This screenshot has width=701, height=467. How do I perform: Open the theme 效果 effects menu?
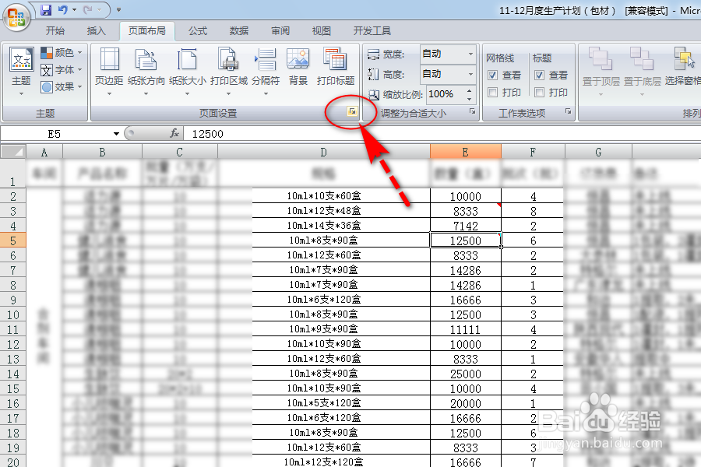[62, 86]
